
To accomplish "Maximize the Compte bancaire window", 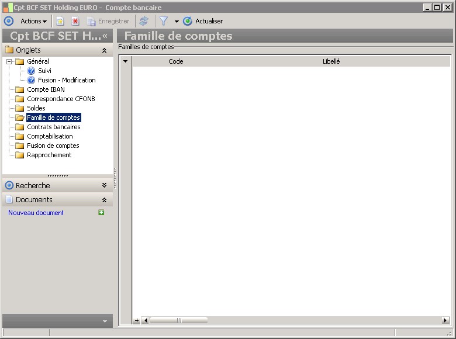I will (x=437, y=8).
